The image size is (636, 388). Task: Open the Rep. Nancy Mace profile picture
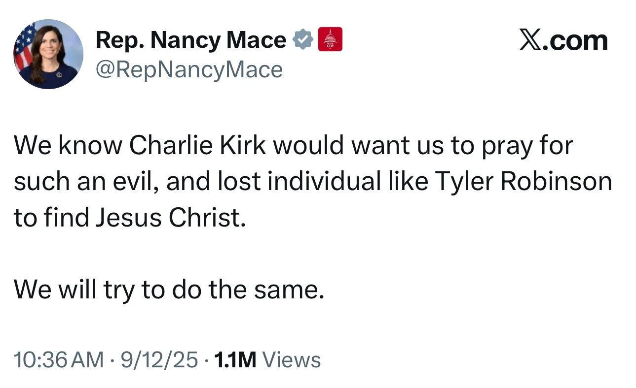48,54
